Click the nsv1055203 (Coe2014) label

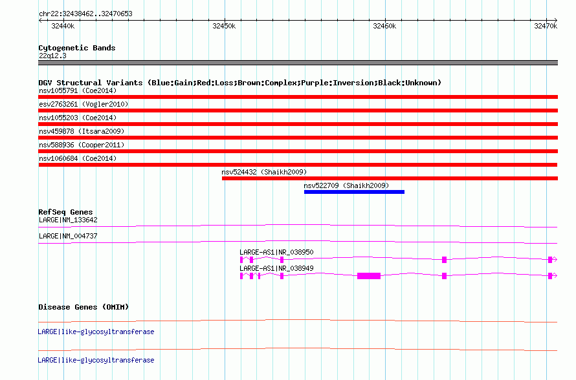pos(78,118)
